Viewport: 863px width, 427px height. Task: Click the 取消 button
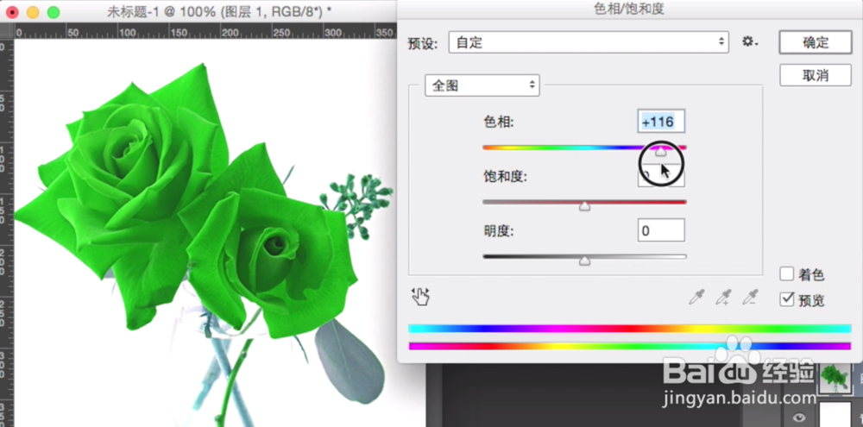pos(816,75)
